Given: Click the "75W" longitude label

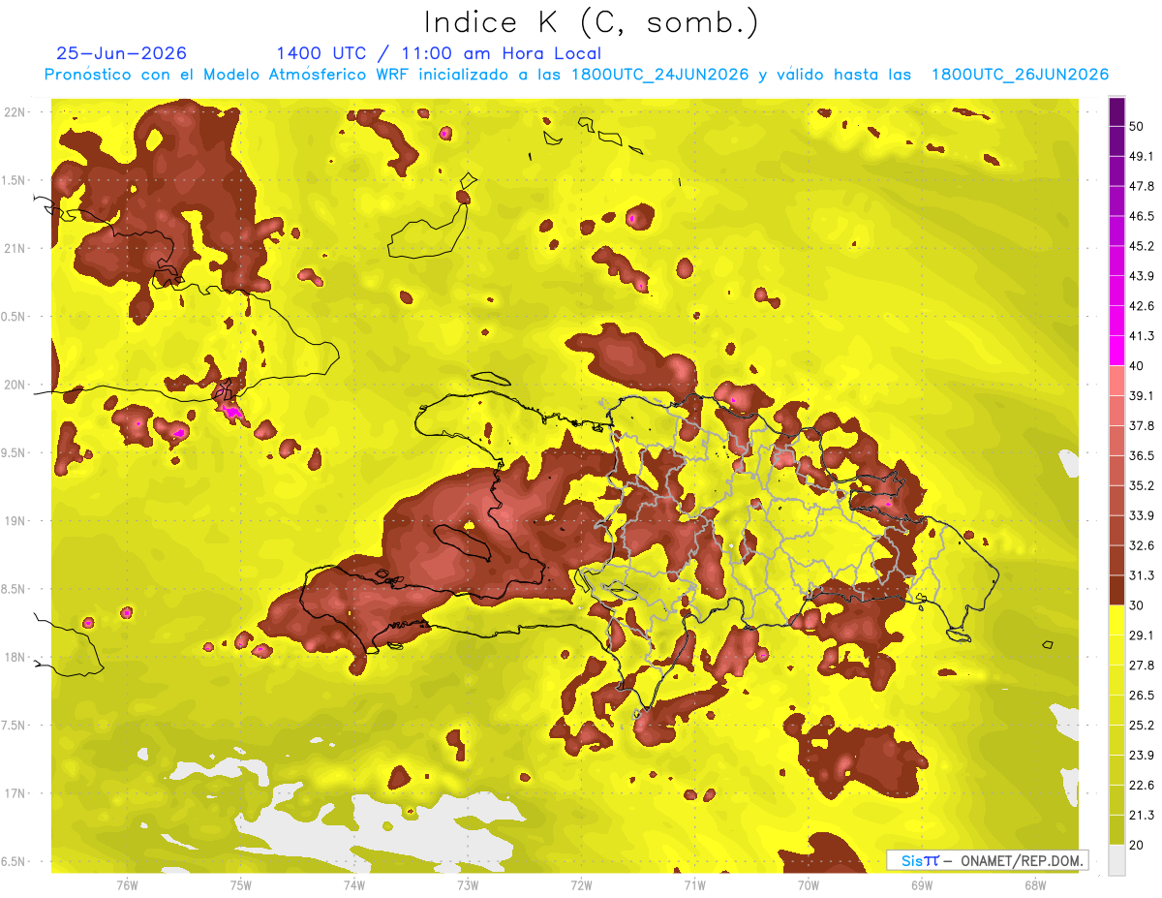Looking at the screenshot, I should (x=241, y=884).
